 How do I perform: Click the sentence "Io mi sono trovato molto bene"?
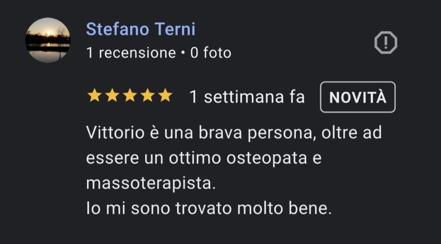pyautogui.click(x=209, y=209)
